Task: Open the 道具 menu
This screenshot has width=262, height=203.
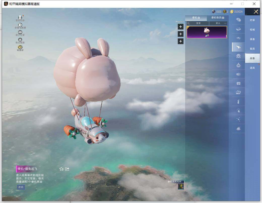Action: (252, 68)
